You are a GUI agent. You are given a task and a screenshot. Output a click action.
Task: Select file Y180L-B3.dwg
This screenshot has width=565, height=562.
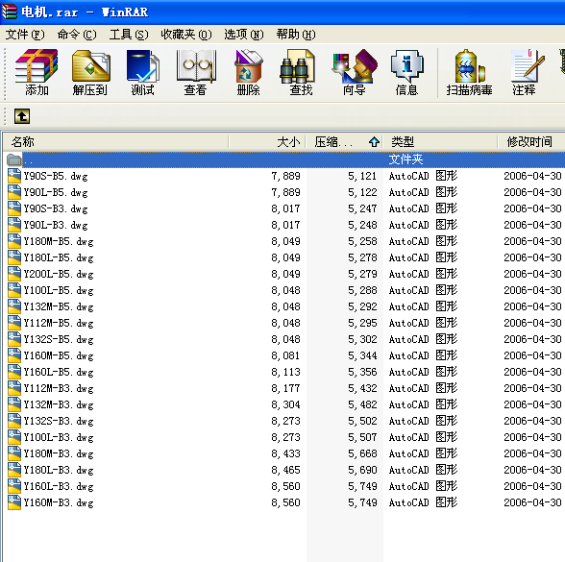coord(59,470)
